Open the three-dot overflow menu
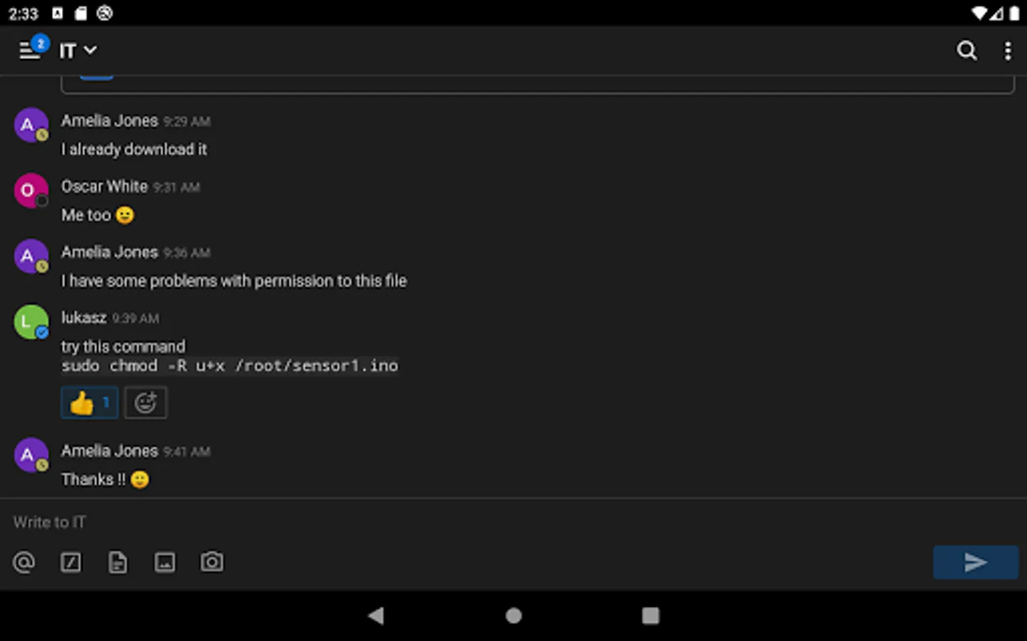1027x641 pixels. [1007, 51]
